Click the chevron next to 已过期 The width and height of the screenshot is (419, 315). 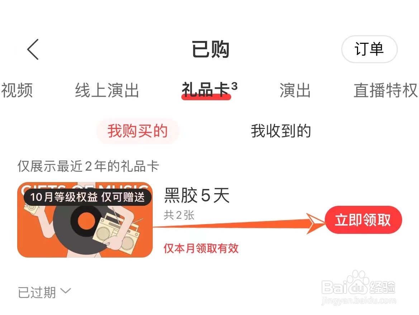(66, 291)
